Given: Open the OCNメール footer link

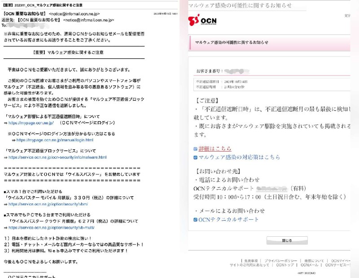Looking at the screenshot, I should point(309,265).
